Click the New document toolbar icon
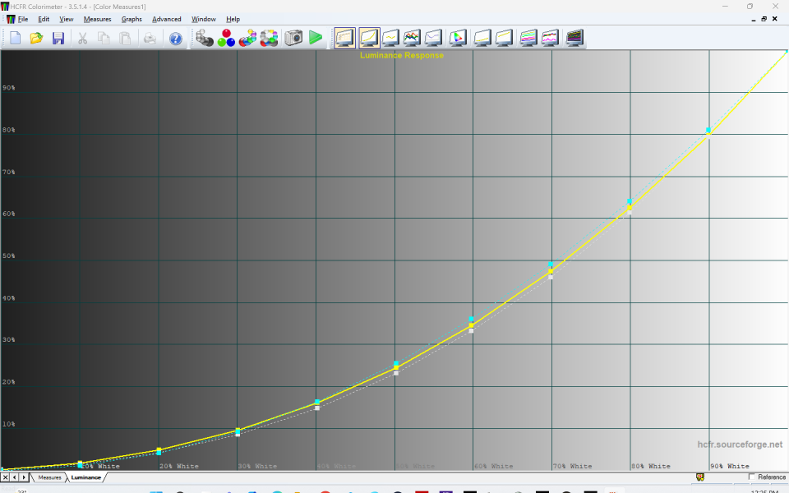 coord(15,38)
